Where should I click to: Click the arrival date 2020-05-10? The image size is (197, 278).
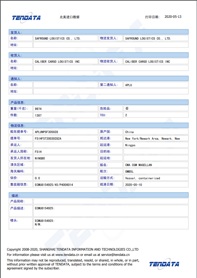click(x=133, y=185)
